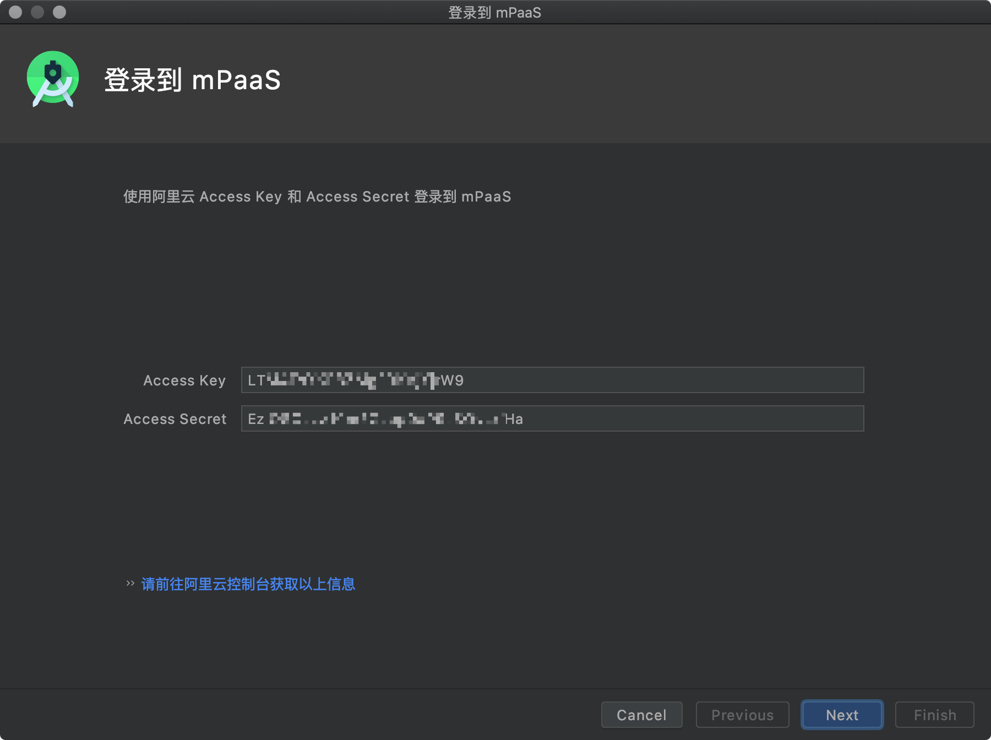Close the dialog with the window close button

point(15,12)
